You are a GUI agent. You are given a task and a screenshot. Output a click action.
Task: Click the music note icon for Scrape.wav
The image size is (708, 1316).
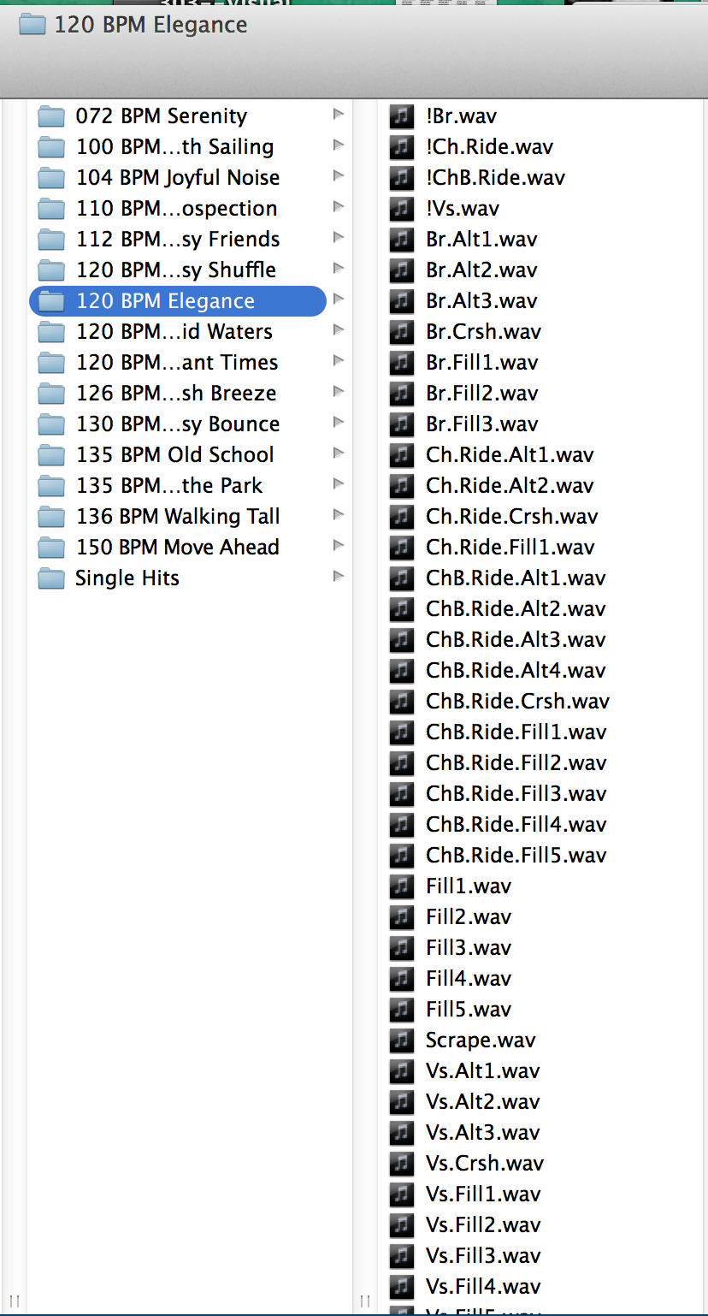[401, 1040]
